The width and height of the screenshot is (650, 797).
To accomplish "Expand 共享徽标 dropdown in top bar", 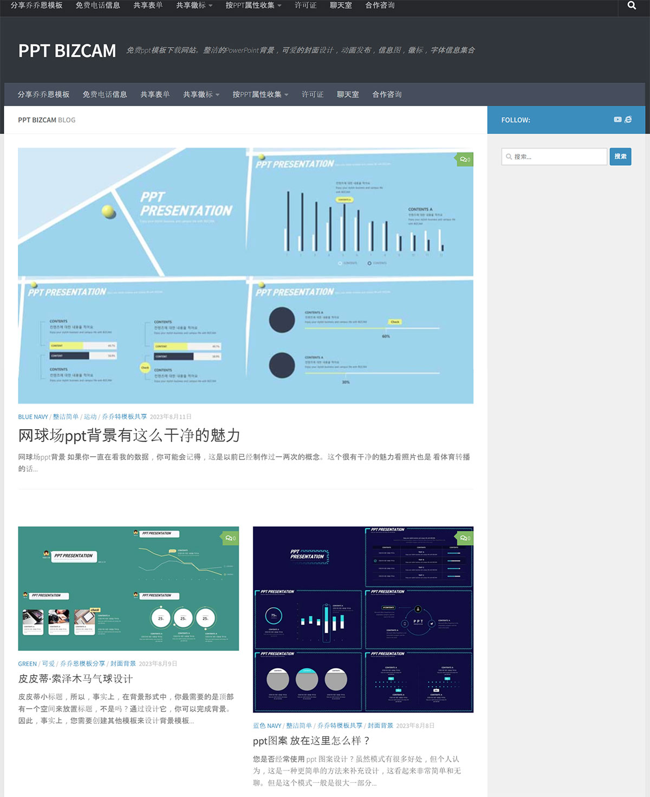I will tap(194, 5).
